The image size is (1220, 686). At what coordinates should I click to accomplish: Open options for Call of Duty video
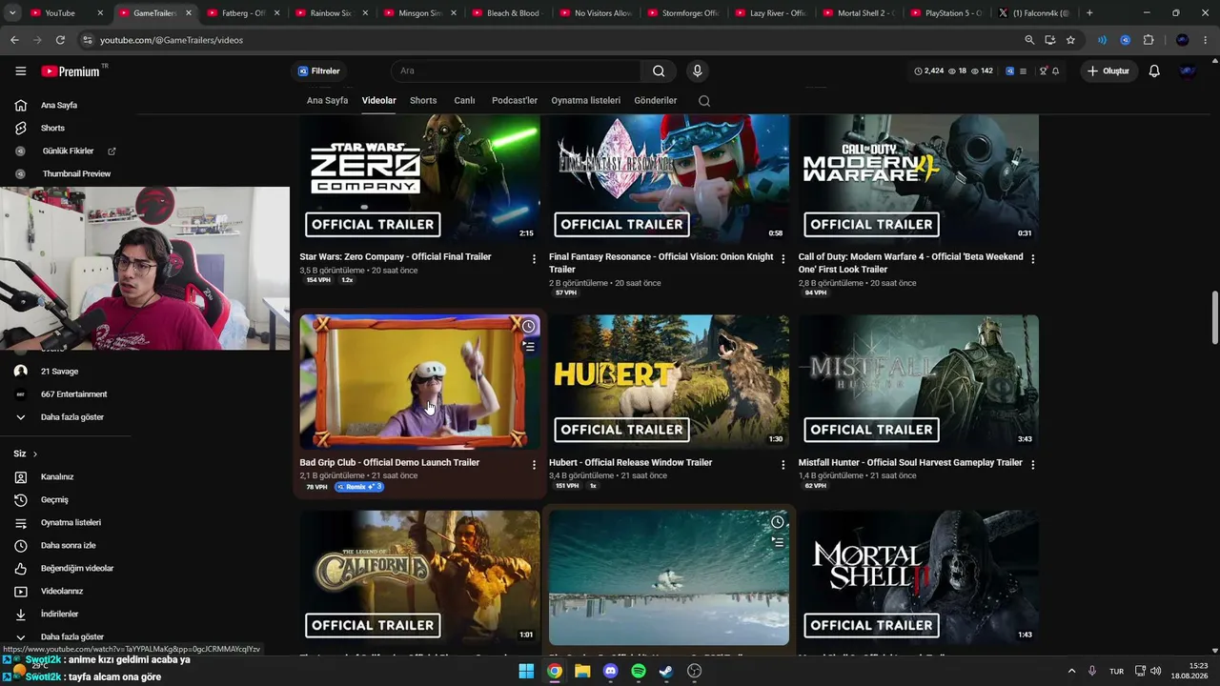coord(1033,258)
